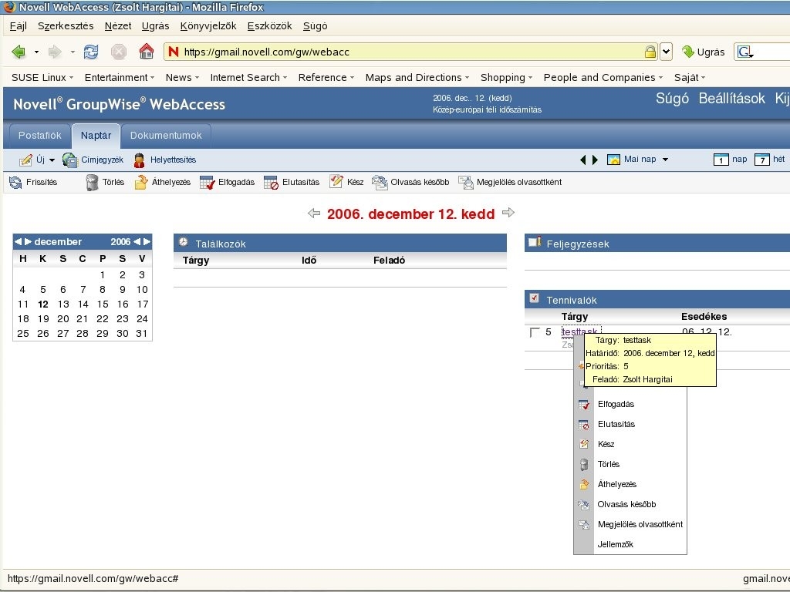
Task: Select Jellemzők in the context menu
Action: point(630,544)
